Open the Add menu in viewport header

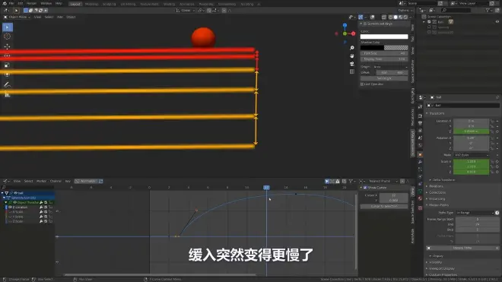click(x=60, y=17)
